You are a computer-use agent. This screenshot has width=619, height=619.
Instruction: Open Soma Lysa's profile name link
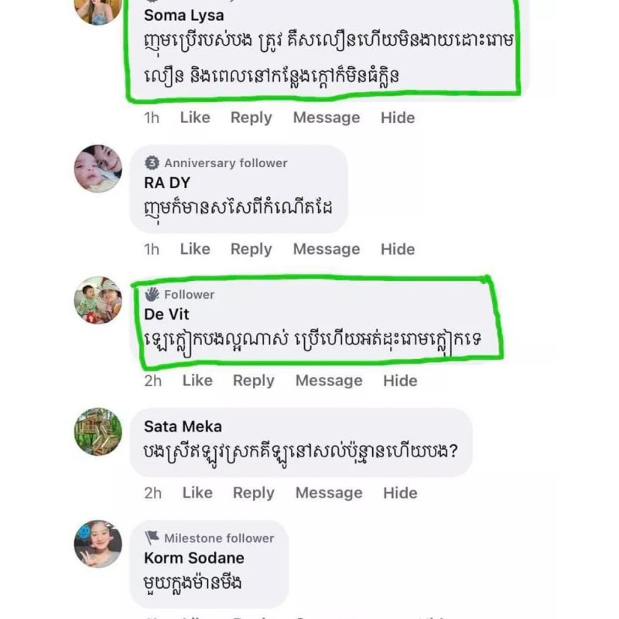click(x=184, y=15)
